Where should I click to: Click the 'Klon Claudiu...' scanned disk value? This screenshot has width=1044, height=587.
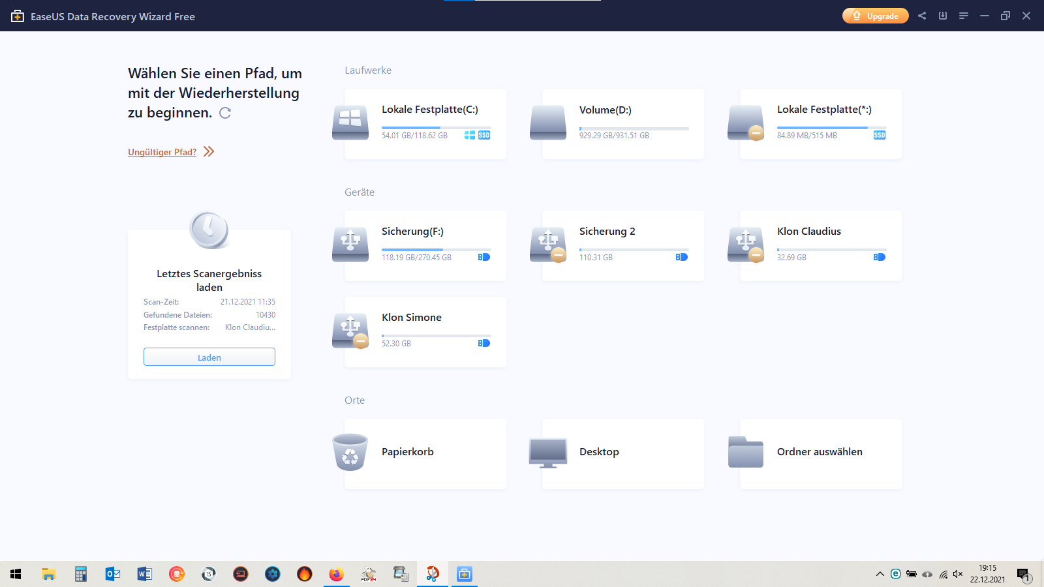coord(250,327)
